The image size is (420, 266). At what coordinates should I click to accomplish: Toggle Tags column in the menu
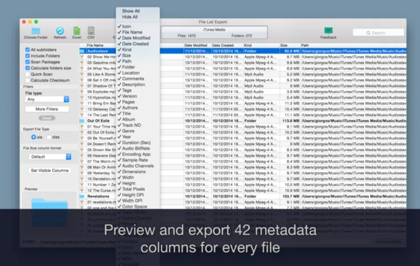point(138,90)
